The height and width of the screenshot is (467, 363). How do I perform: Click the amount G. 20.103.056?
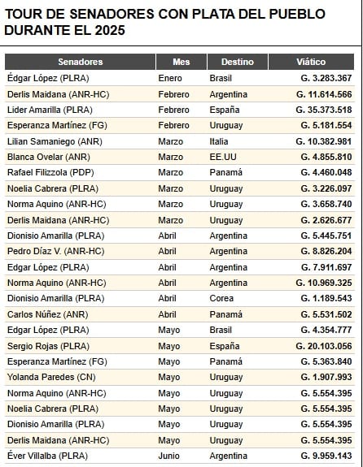[324, 346]
